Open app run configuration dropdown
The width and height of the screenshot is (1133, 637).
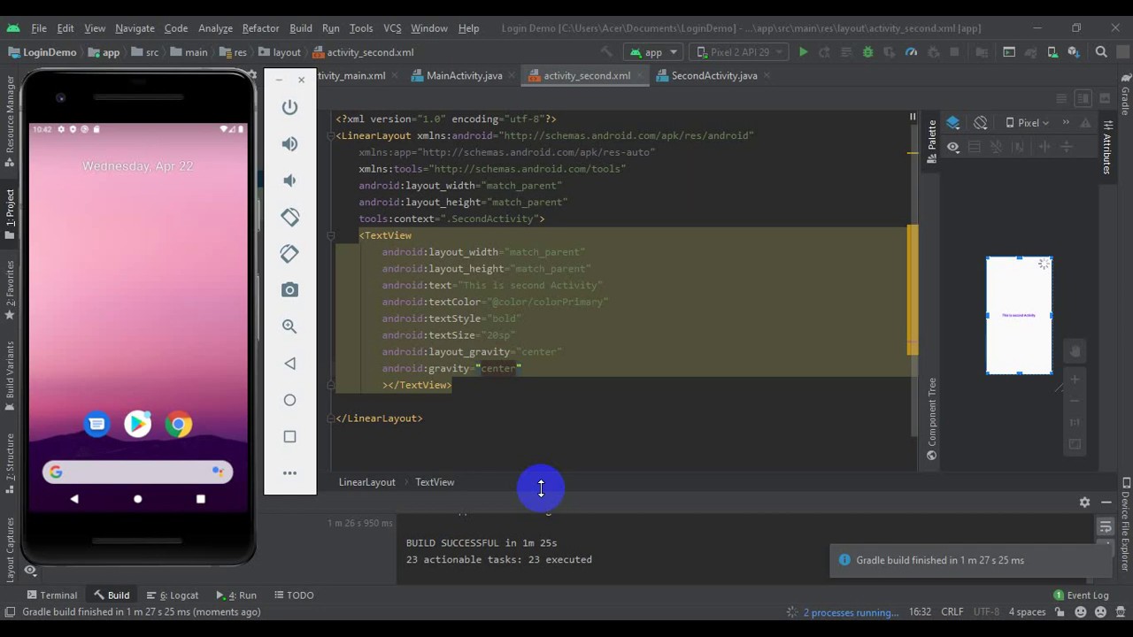[654, 52]
